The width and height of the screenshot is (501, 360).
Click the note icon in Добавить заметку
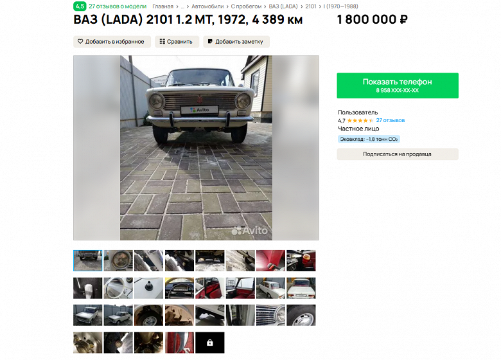(x=210, y=42)
